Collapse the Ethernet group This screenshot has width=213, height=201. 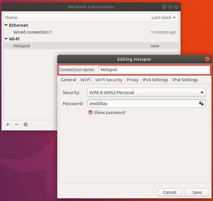6,25
